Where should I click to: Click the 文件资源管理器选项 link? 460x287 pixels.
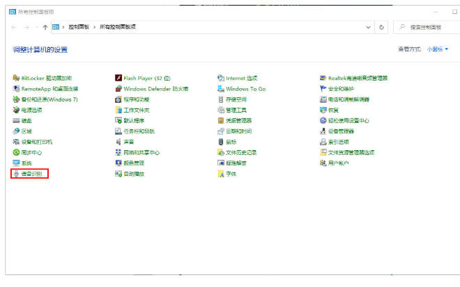pos(351,152)
